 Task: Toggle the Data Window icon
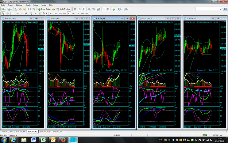click(x=20, y=9)
